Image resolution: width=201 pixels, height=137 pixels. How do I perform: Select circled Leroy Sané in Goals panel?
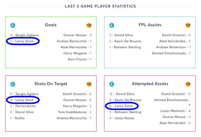[22, 41]
